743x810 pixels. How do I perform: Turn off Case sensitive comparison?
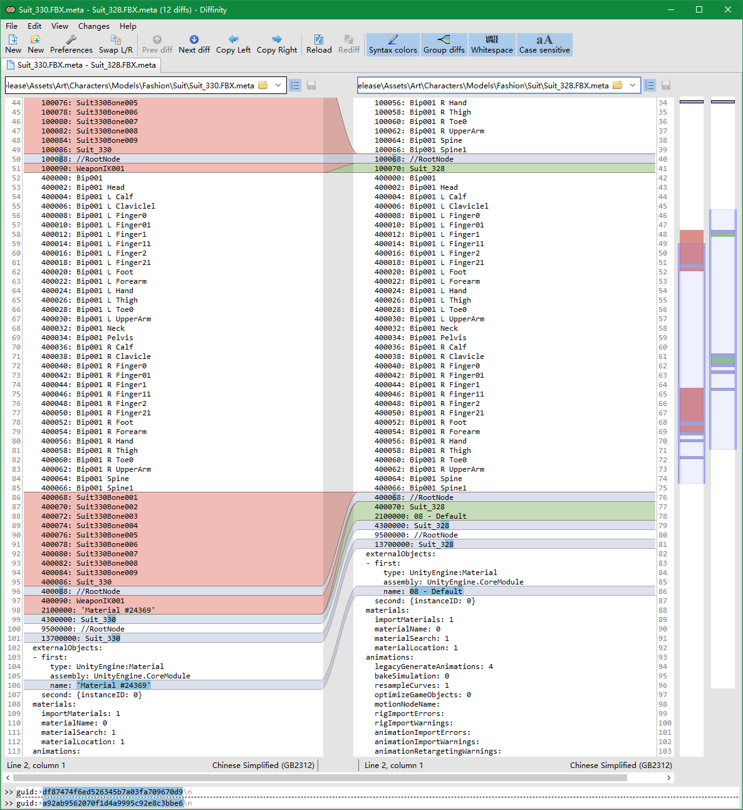point(544,44)
